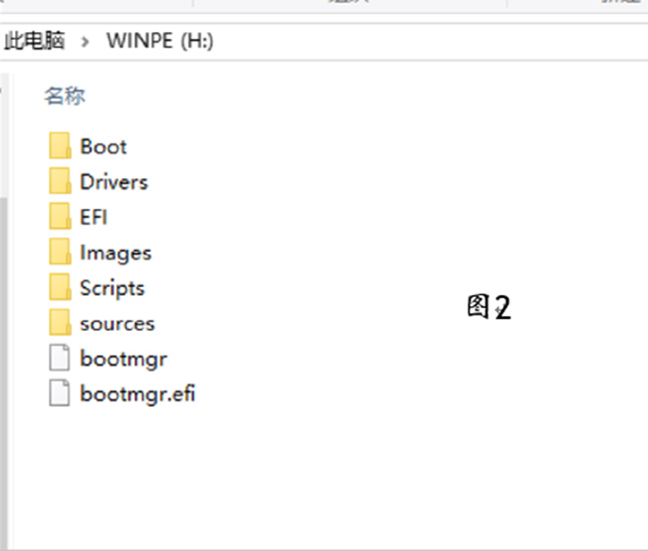Select the sources folder icon
The image size is (648, 551).
click(x=60, y=324)
